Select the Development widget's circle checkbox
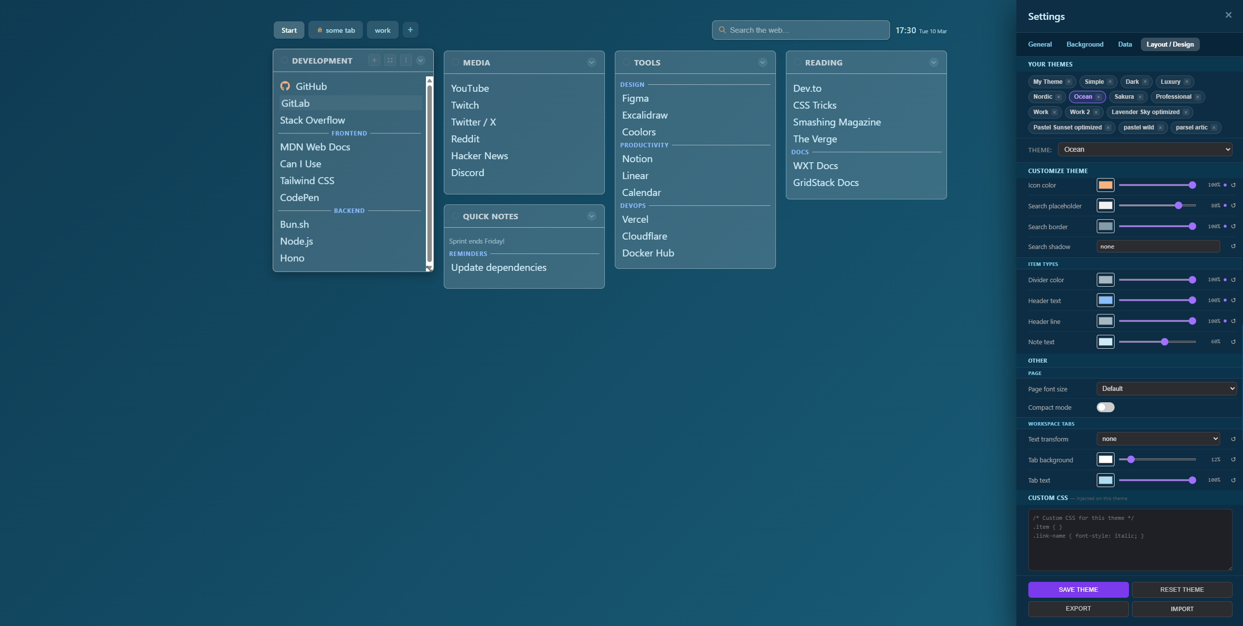This screenshot has height=626, width=1243. [285, 61]
